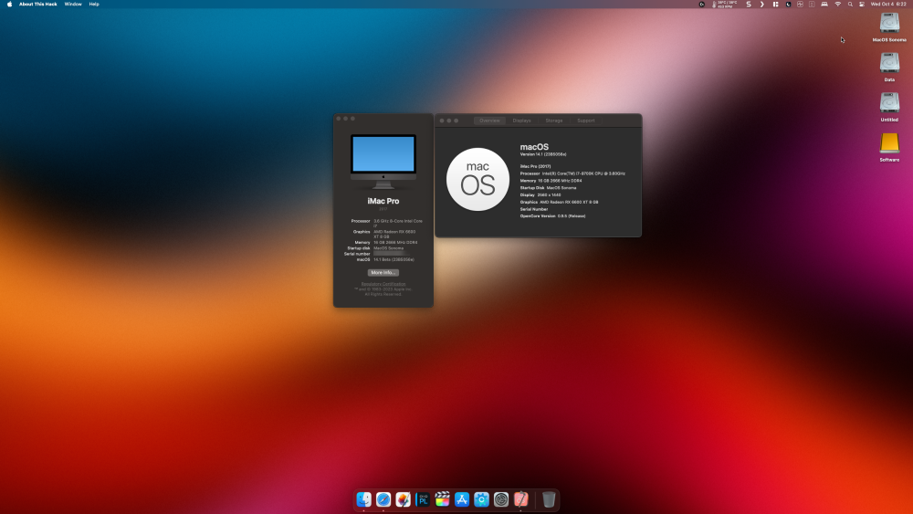Click the window-tiling grid menu bar icon
Screen dimensions: 913x514
[775, 4]
